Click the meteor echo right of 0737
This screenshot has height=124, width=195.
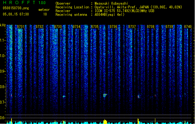[139, 96]
